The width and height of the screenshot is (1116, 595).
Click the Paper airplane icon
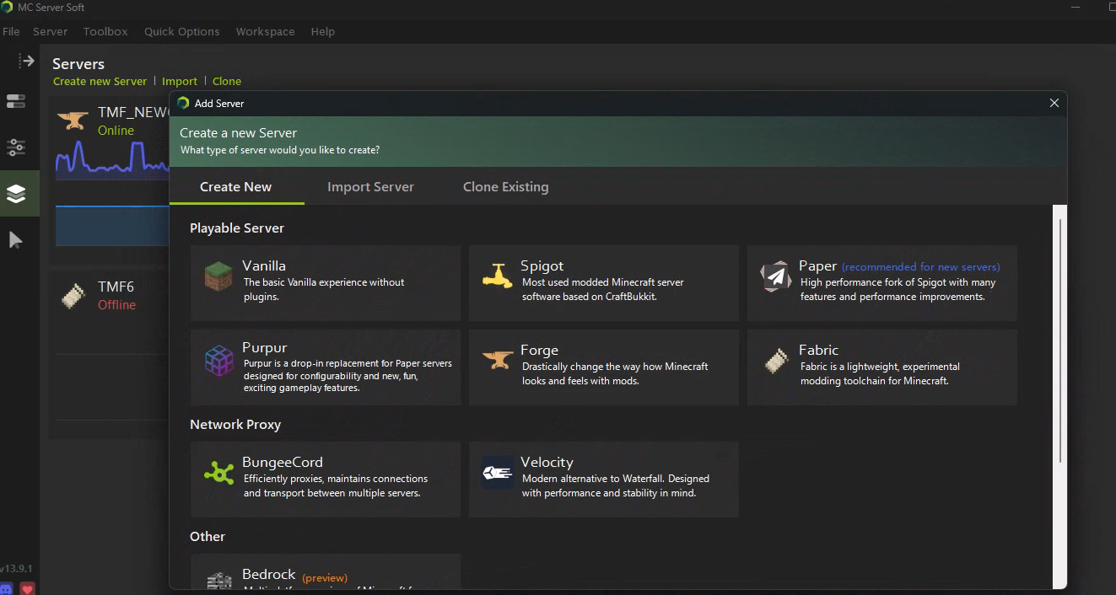click(775, 276)
